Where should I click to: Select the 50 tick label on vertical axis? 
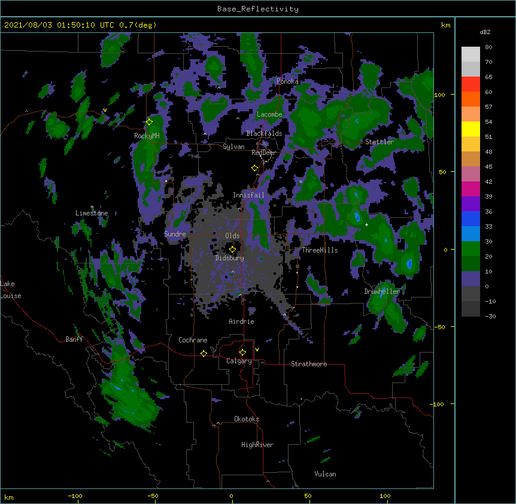[442, 172]
